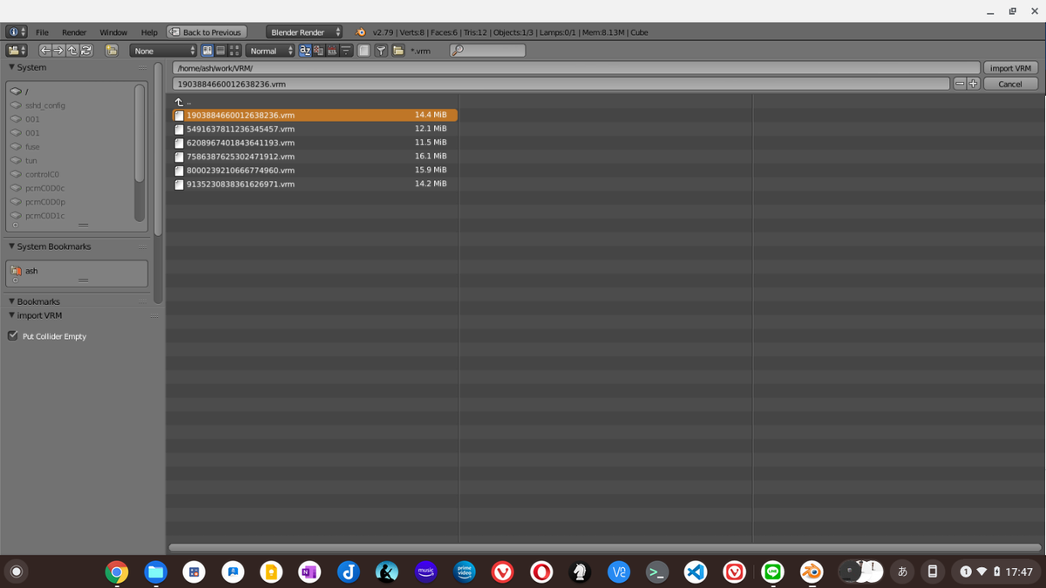
Task: Open the editor type selector icon
Action: coord(18,51)
